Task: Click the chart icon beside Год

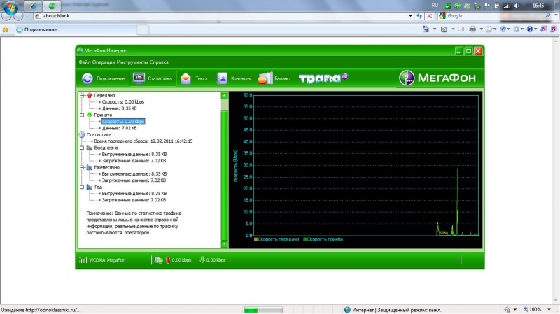Action: tap(90, 187)
